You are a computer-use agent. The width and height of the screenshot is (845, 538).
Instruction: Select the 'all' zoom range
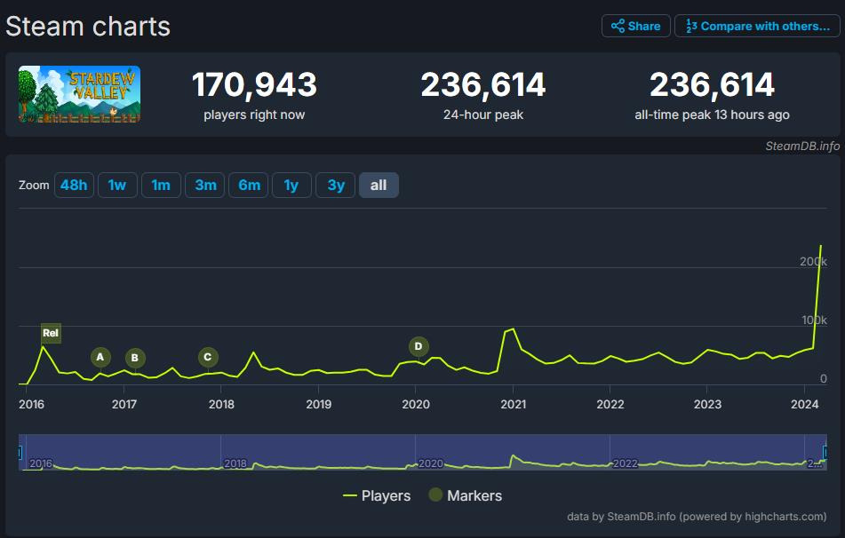click(379, 186)
